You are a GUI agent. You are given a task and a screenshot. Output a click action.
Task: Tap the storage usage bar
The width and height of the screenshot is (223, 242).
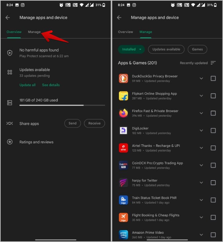point(62,105)
